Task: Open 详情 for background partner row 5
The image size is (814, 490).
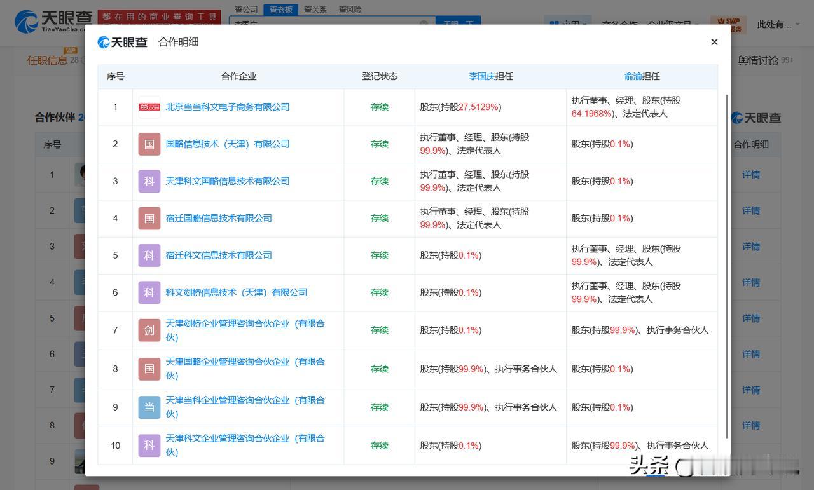Action: point(751,318)
